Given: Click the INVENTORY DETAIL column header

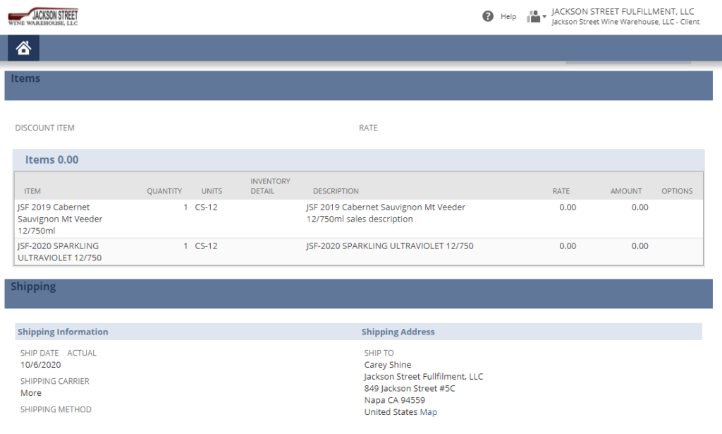Looking at the screenshot, I should click(x=270, y=186).
